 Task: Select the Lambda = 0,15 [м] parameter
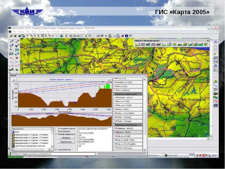(128, 82)
